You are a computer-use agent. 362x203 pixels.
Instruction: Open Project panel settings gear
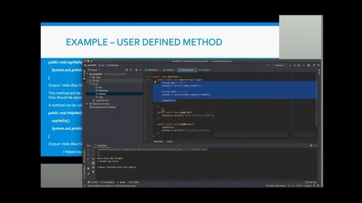click(x=136, y=70)
